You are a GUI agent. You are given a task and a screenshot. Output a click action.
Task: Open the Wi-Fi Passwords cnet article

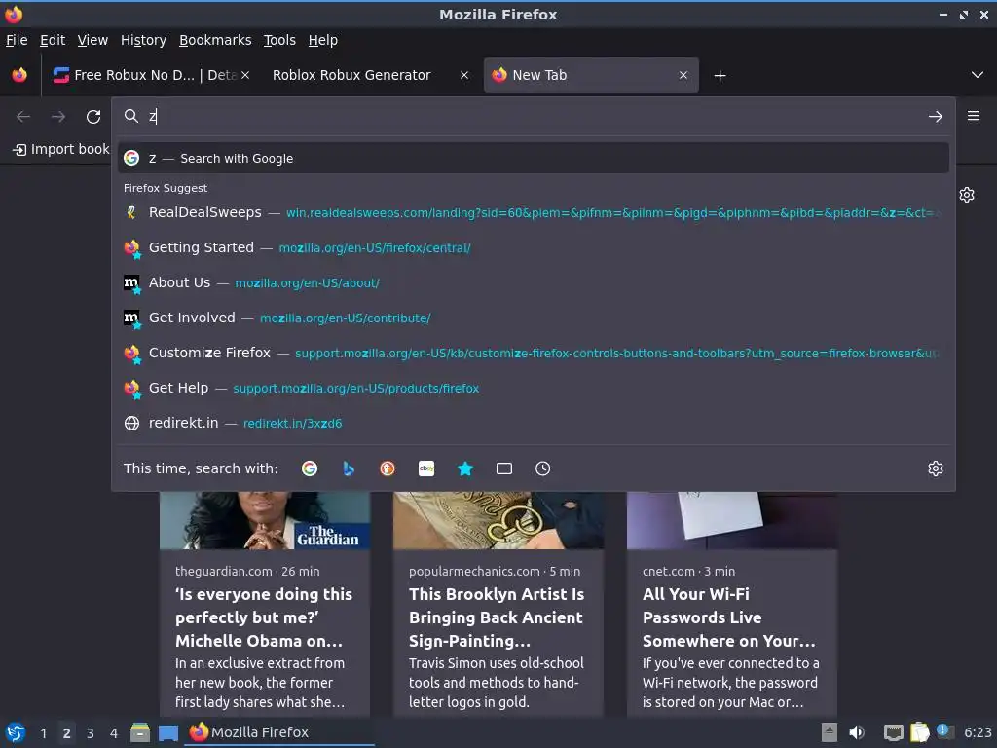(x=728, y=617)
